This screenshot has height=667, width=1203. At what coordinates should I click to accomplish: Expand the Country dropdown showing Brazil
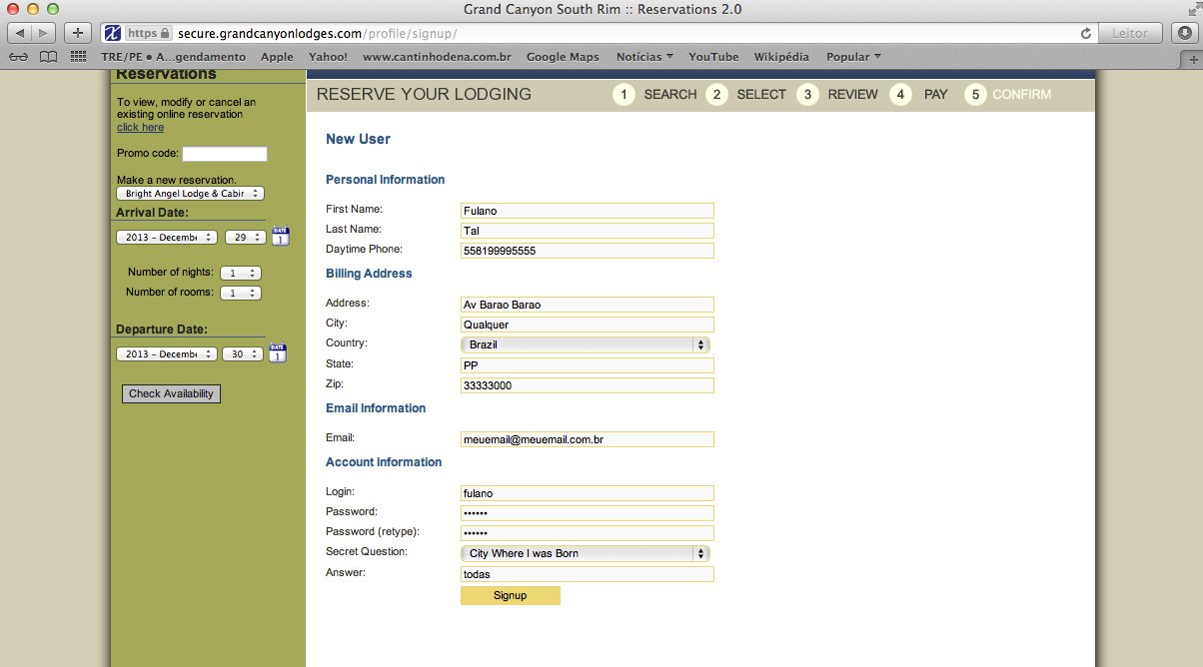point(586,344)
